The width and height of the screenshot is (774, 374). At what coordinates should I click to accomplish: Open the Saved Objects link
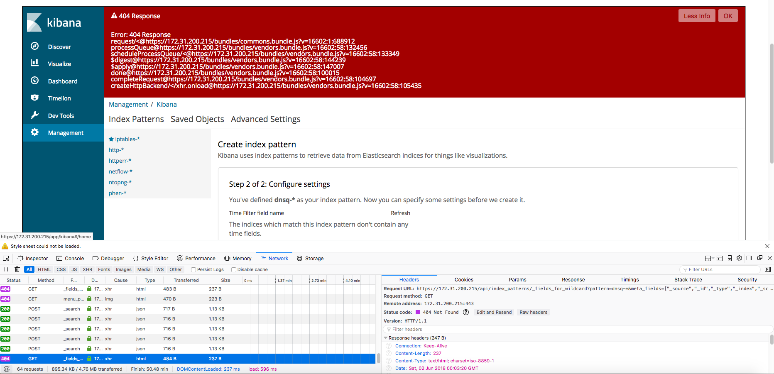tap(197, 119)
